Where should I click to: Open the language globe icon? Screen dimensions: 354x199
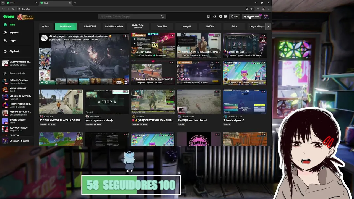tap(225, 17)
